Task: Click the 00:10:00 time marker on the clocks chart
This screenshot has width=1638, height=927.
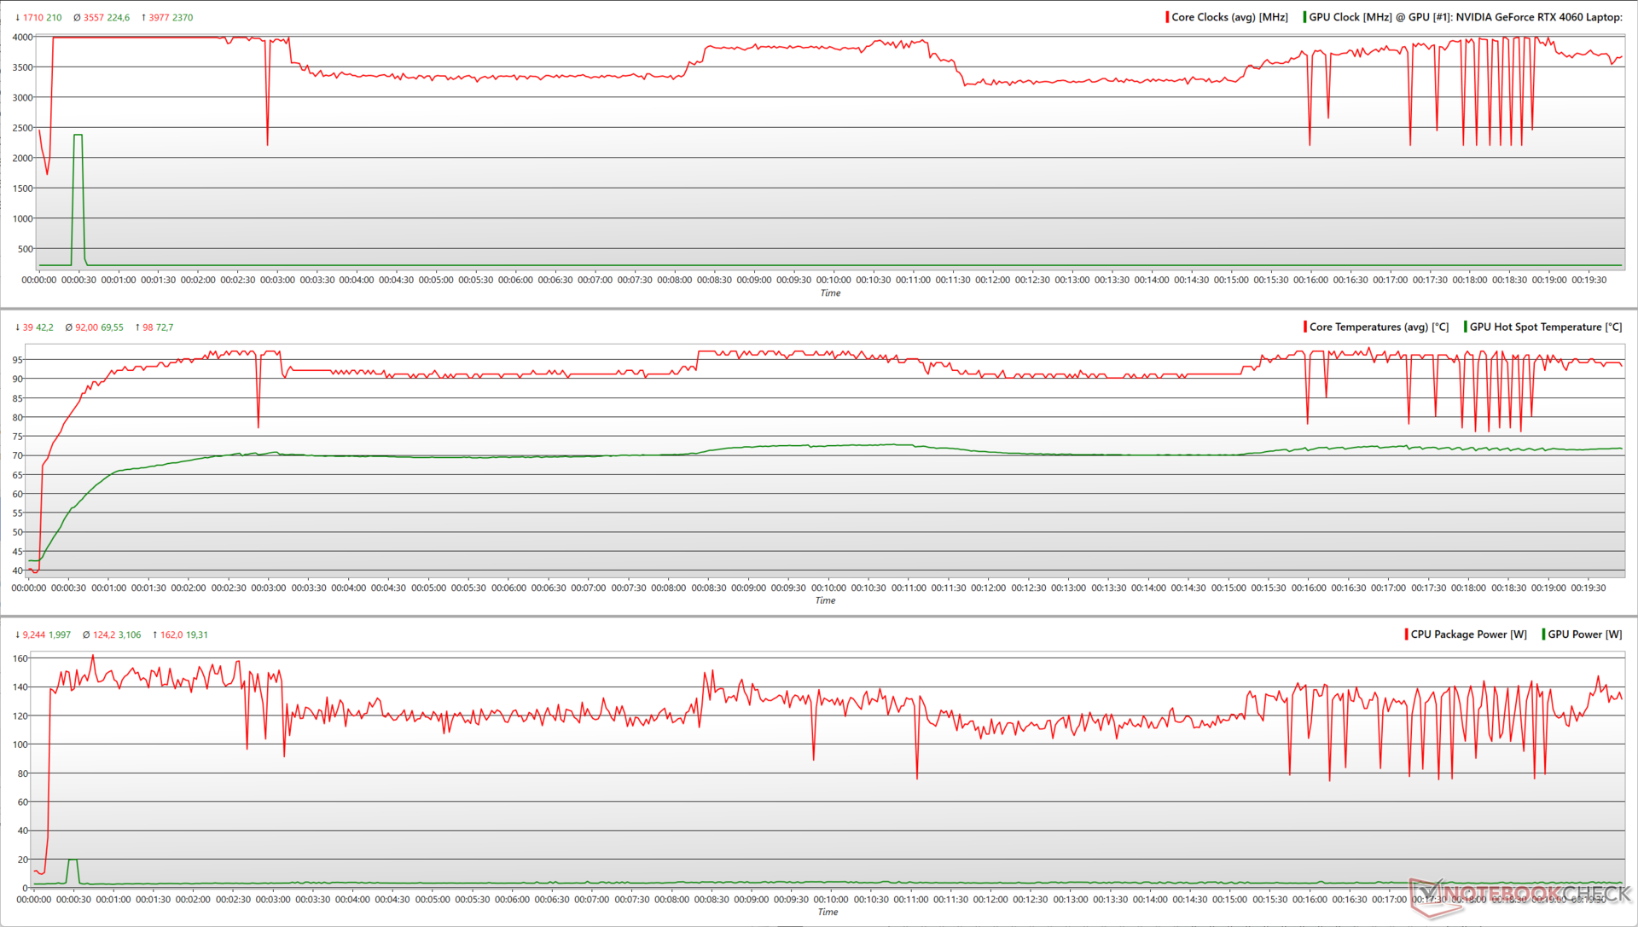Action: pyautogui.click(x=834, y=280)
